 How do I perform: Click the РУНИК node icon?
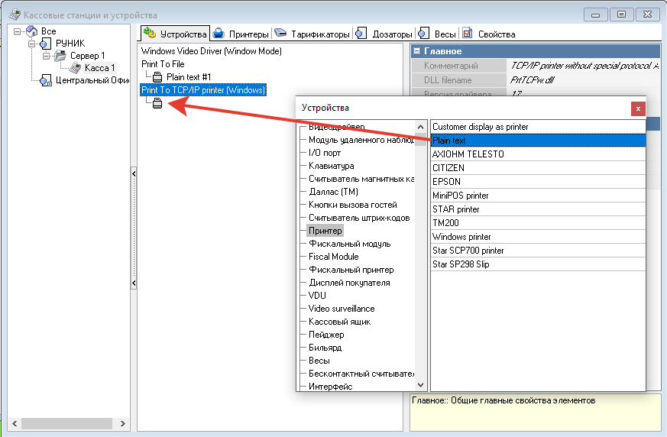tap(46, 44)
